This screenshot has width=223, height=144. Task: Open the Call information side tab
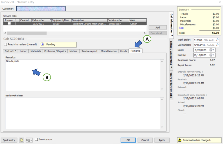[171, 25]
